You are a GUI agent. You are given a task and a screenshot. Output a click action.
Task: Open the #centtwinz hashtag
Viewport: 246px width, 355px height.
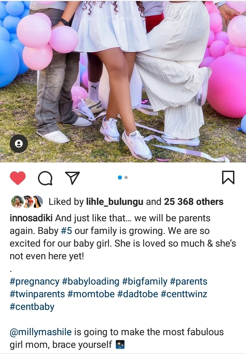pos(184,294)
